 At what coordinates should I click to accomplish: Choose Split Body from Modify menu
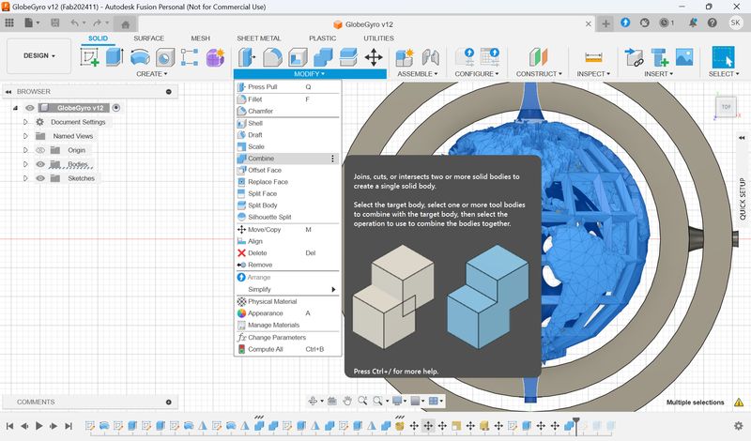click(287, 205)
